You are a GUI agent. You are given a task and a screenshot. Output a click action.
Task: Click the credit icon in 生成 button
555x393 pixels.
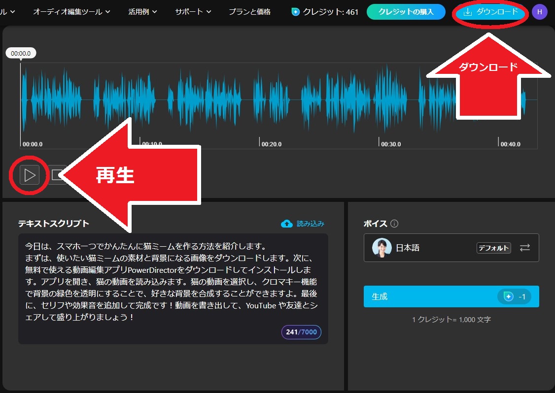509,296
